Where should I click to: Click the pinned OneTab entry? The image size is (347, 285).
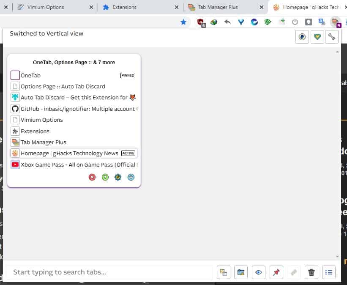(32, 75)
